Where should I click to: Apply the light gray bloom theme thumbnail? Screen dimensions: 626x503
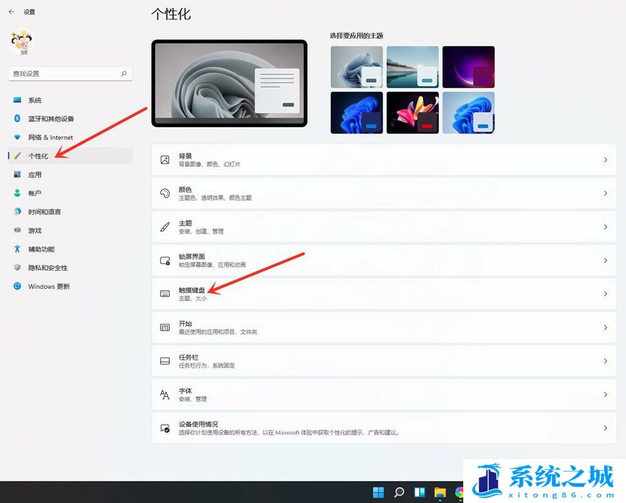357,67
